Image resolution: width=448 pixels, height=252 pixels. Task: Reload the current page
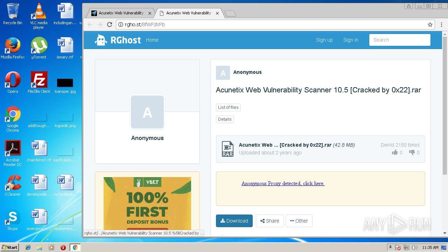point(110,24)
